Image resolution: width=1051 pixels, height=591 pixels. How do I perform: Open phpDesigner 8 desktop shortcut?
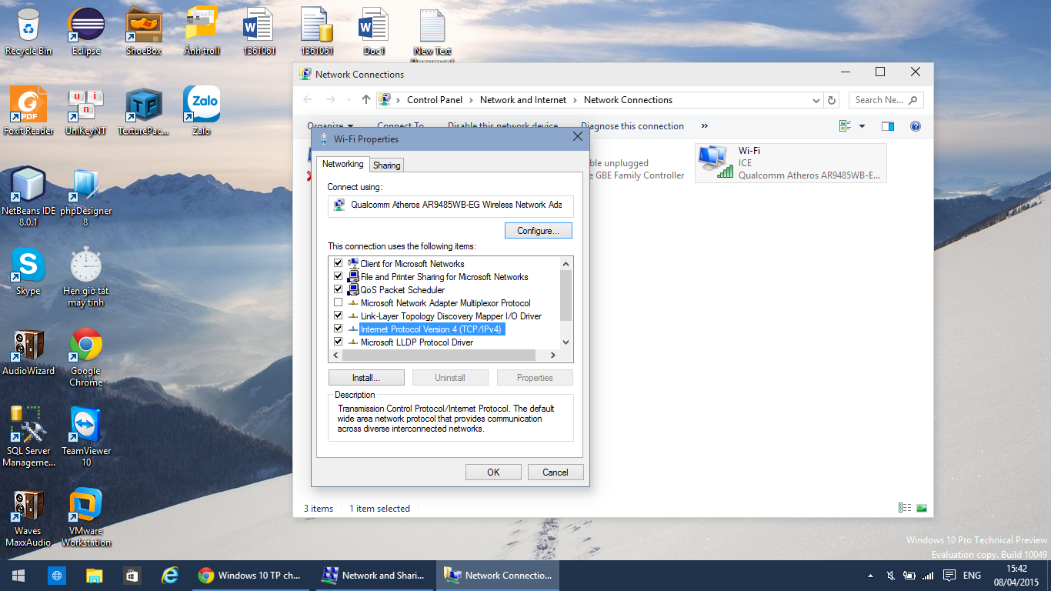point(86,197)
